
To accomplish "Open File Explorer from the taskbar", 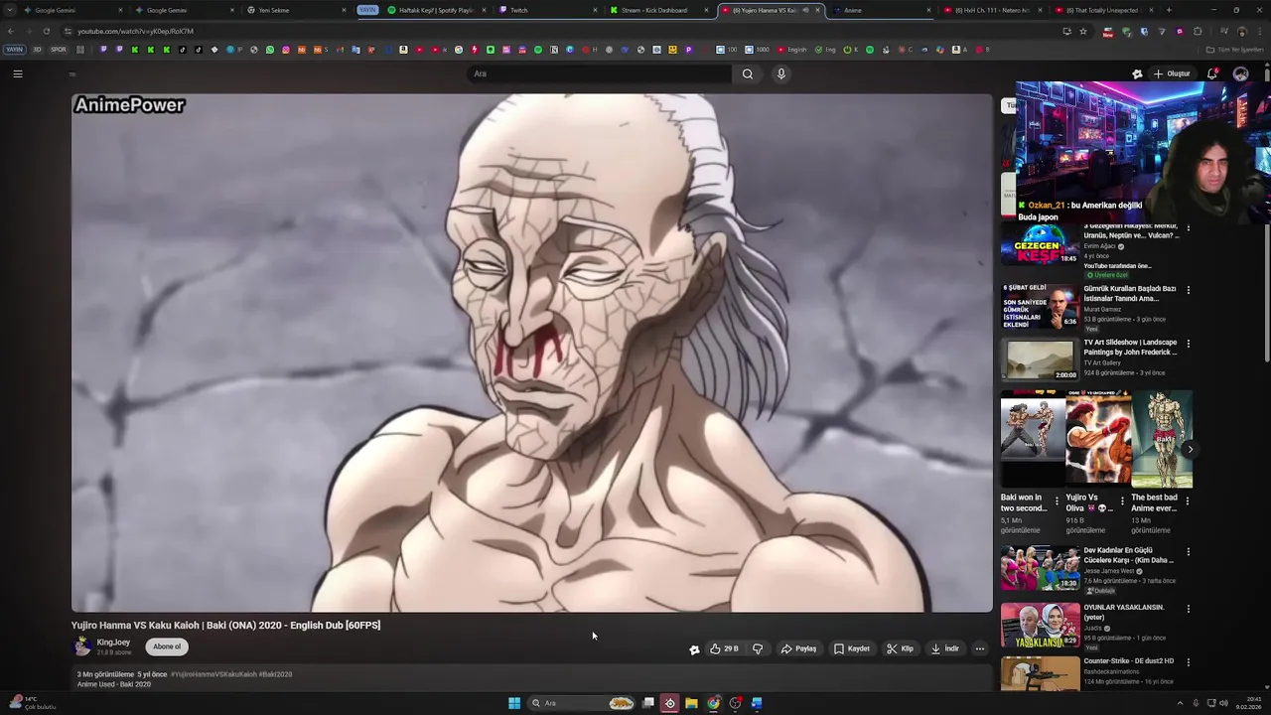I will pyautogui.click(x=691, y=703).
